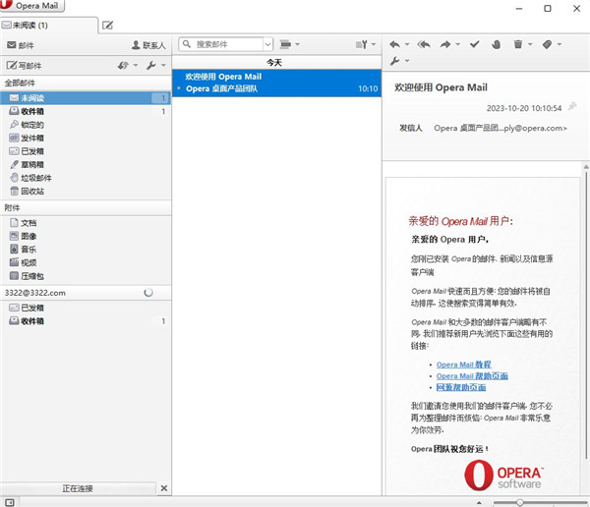The image size is (590, 507).
Task: Select the 未阅读 (1) tab
Action: point(47,24)
